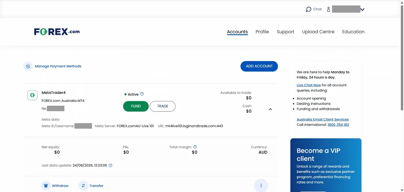404x192 pixels.
Task: Open the Support menu item
Action: (x=285, y=32)
